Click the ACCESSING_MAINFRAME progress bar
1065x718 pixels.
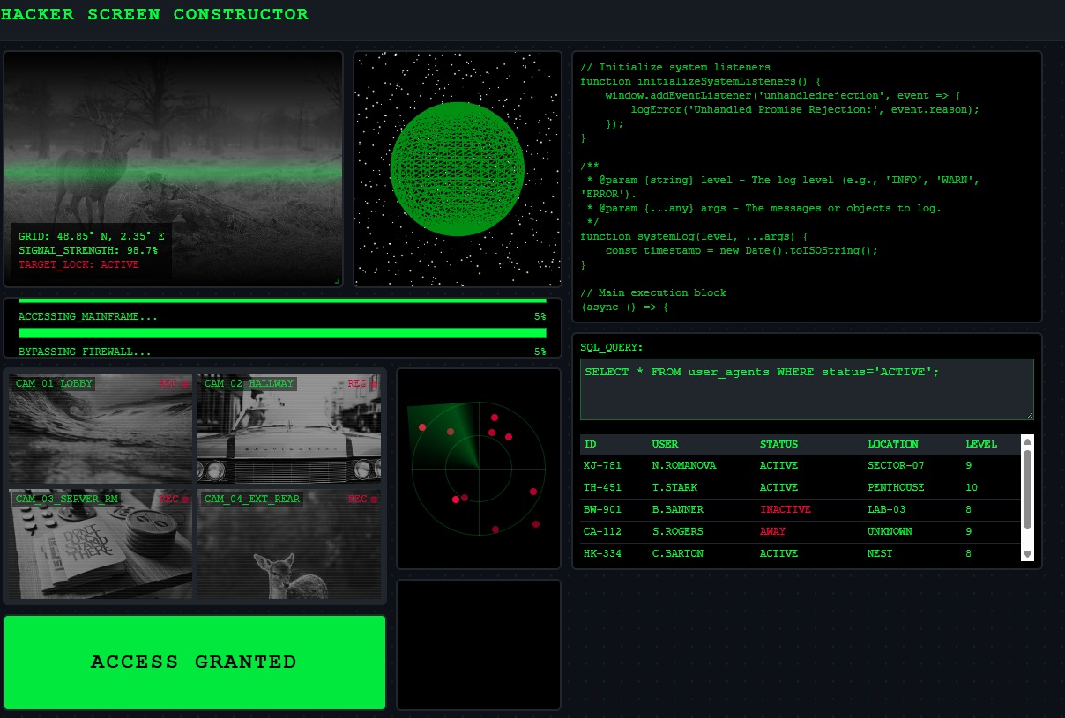282,300
